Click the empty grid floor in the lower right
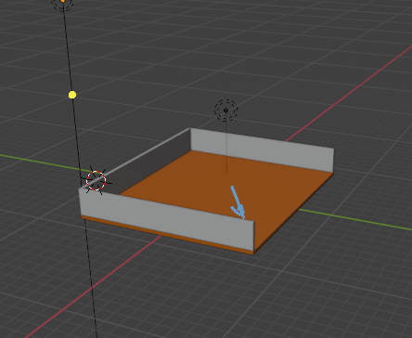The height and width of the screenshot is (338, 412). (341, 294)
